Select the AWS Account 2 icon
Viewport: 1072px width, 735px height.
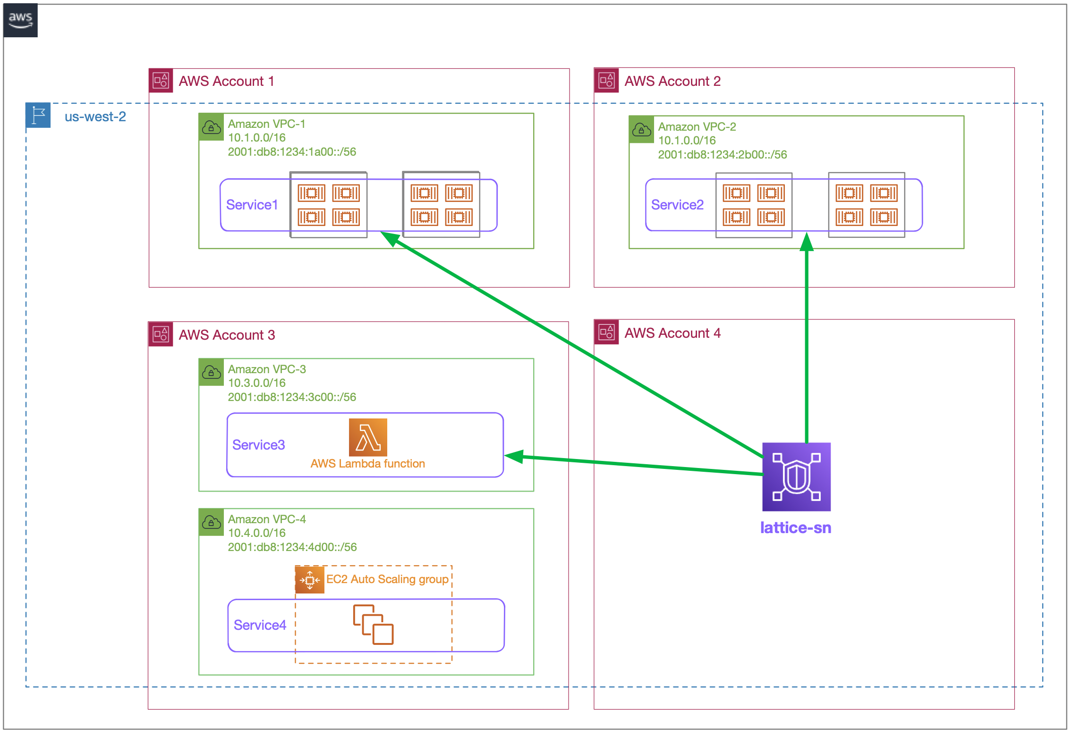(x=606, y=80)
